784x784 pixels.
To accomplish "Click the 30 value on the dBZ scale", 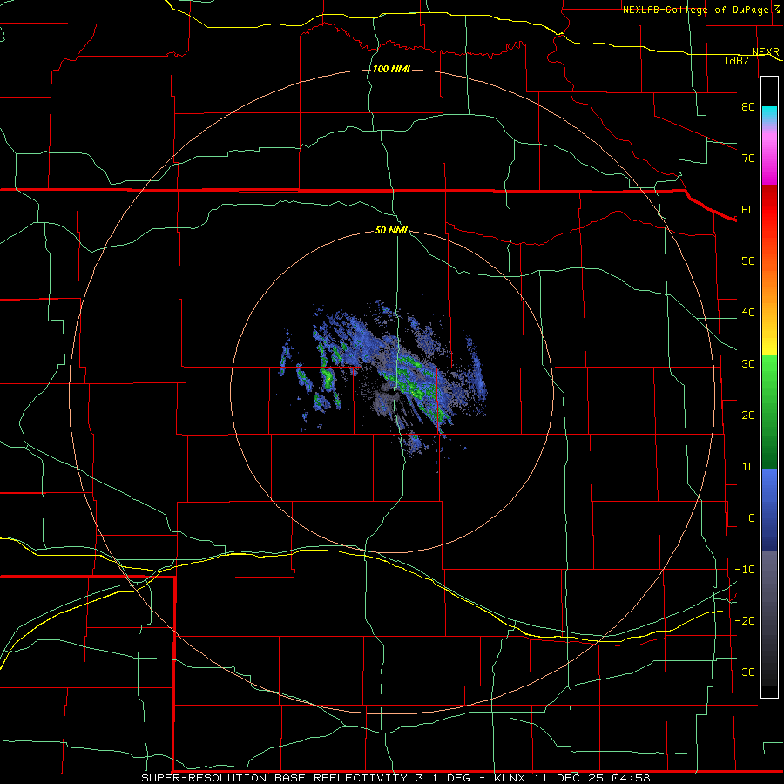I will coord(748,364).
